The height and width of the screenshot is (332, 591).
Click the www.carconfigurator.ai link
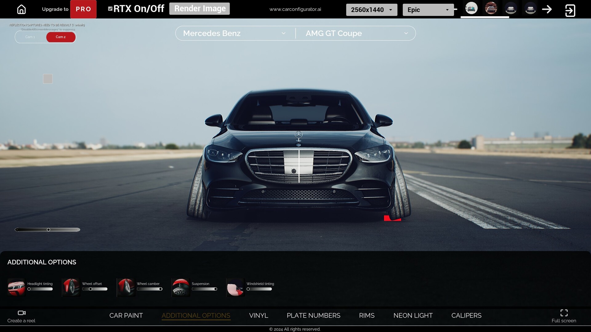tap(295, 9)
